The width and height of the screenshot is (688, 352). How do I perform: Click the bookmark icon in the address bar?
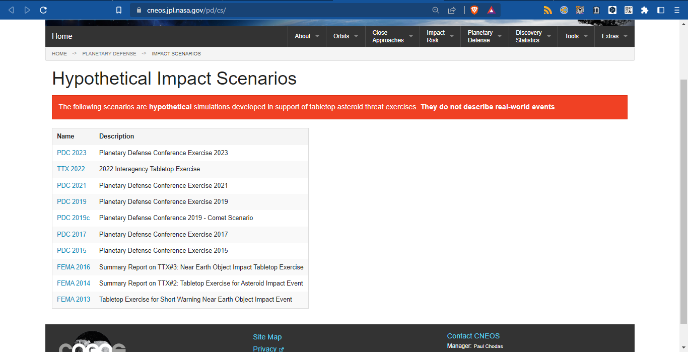click(119, 10)
